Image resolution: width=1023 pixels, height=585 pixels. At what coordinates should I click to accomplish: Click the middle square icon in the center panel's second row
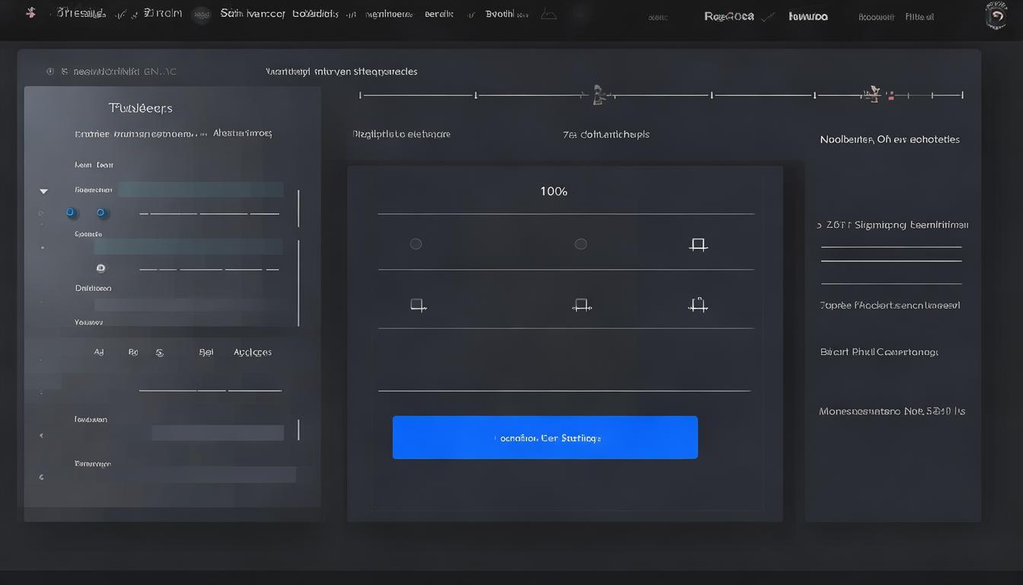(x=582, y=305)
